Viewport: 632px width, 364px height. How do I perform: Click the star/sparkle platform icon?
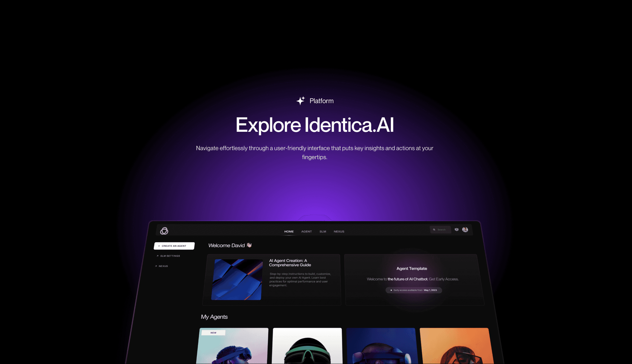tap(300, 101)
